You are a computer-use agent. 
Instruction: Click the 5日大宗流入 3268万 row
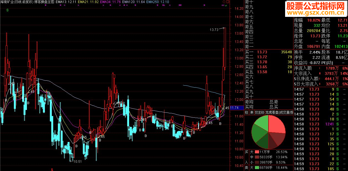321,84
